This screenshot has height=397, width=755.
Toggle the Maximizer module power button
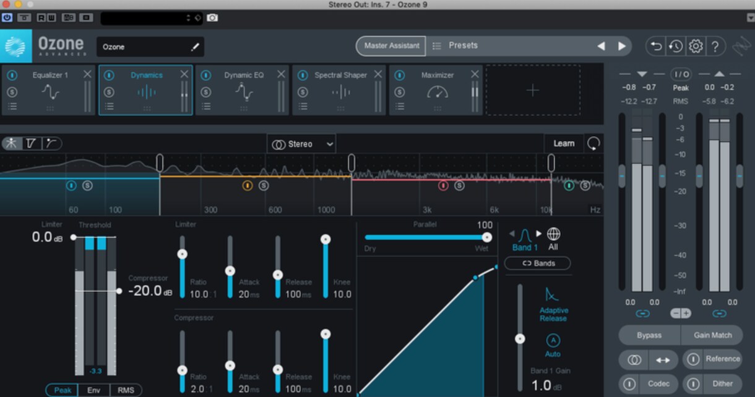coord(400,75)
